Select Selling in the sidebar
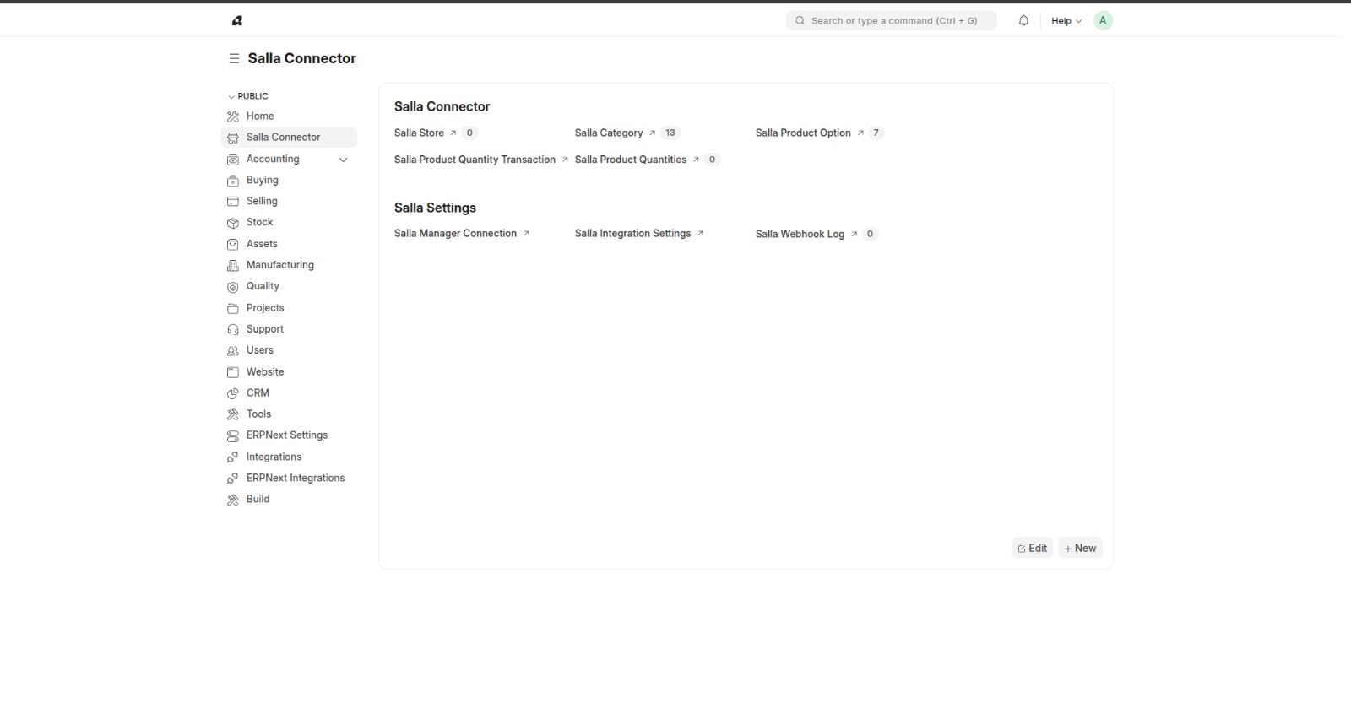 262,201
